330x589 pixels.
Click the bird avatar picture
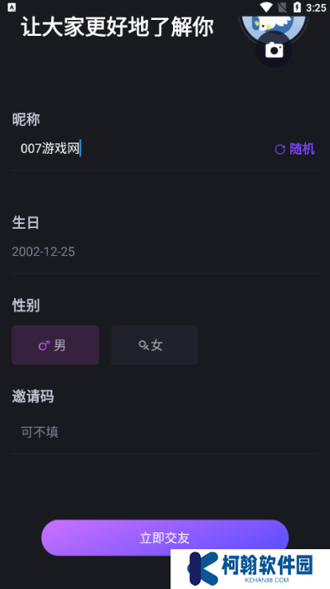[x=273, y=25]
